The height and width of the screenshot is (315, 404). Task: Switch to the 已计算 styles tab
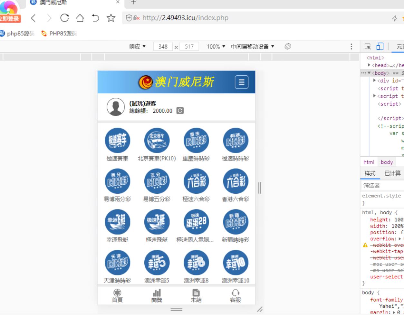392,173
